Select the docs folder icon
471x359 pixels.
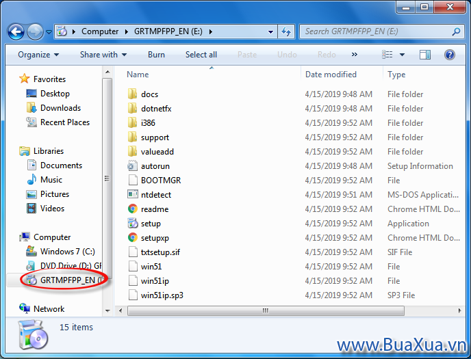tap(132, 94)
